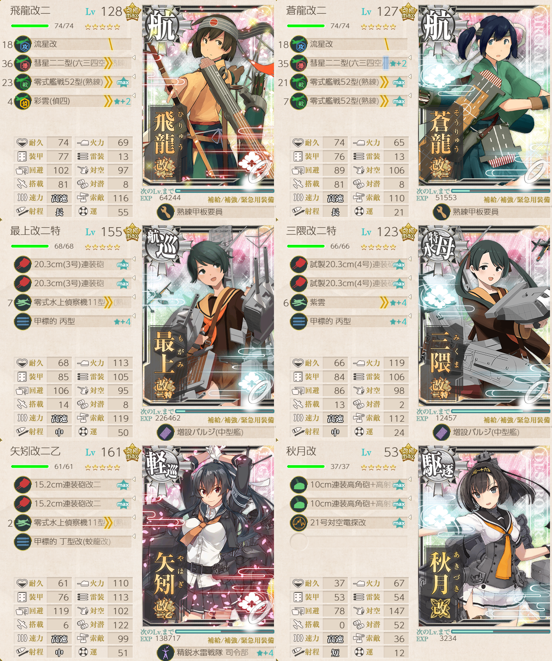Open Mikuma's 補給/補強/緊急用装備 slot label
The width and height of the screenshot is (552, 661).
[517, 420]
